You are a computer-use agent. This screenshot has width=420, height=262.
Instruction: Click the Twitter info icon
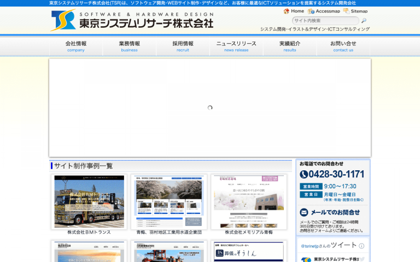click(361, 246)
